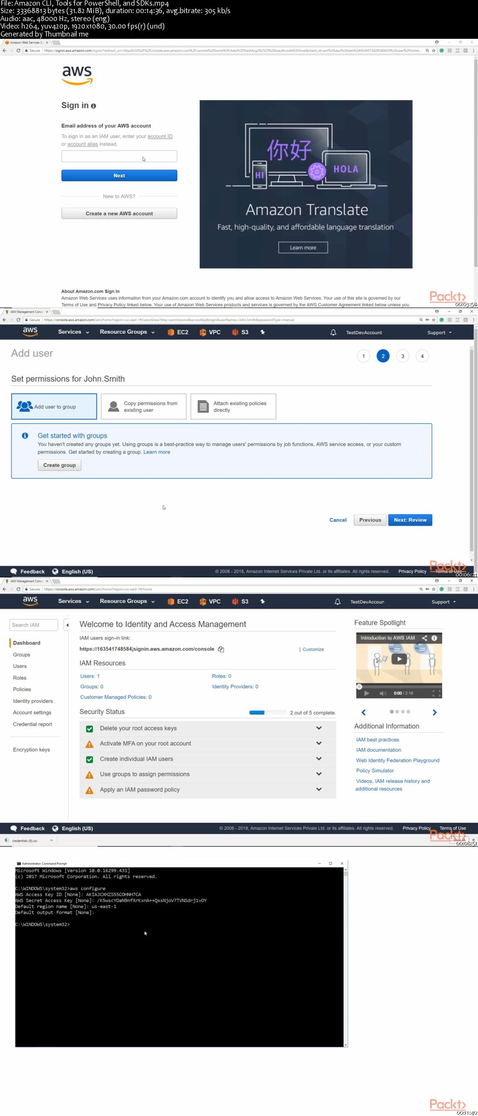Open Support dropdown on Add user page
Viewport: 478px width, 1116px height.
(x=439, y=333)
